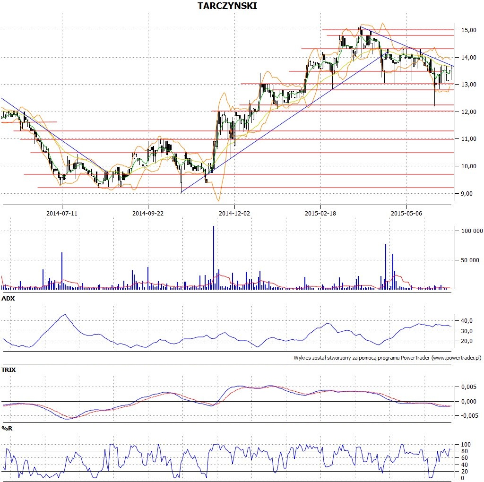Click the %R 40 scale value

click(464, 465)
